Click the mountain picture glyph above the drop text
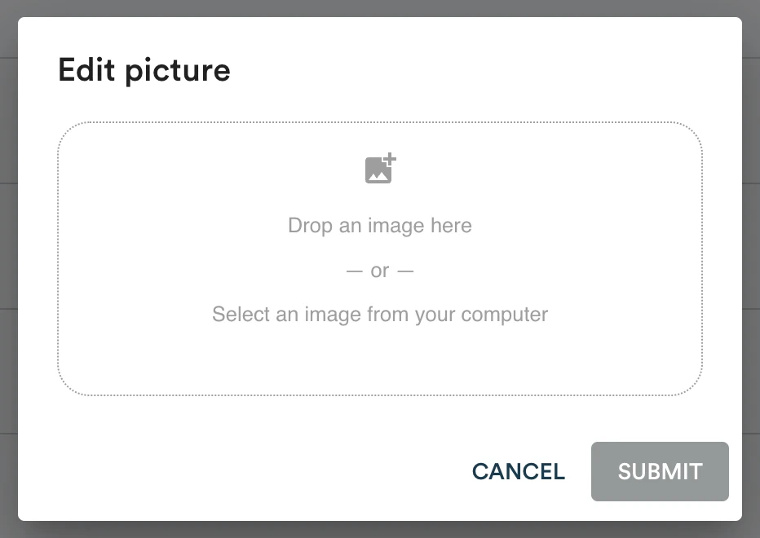The image size is (760, 538). [x=377, y=172]
